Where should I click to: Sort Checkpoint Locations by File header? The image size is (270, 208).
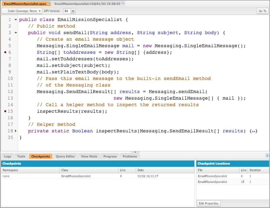point(218,170)
